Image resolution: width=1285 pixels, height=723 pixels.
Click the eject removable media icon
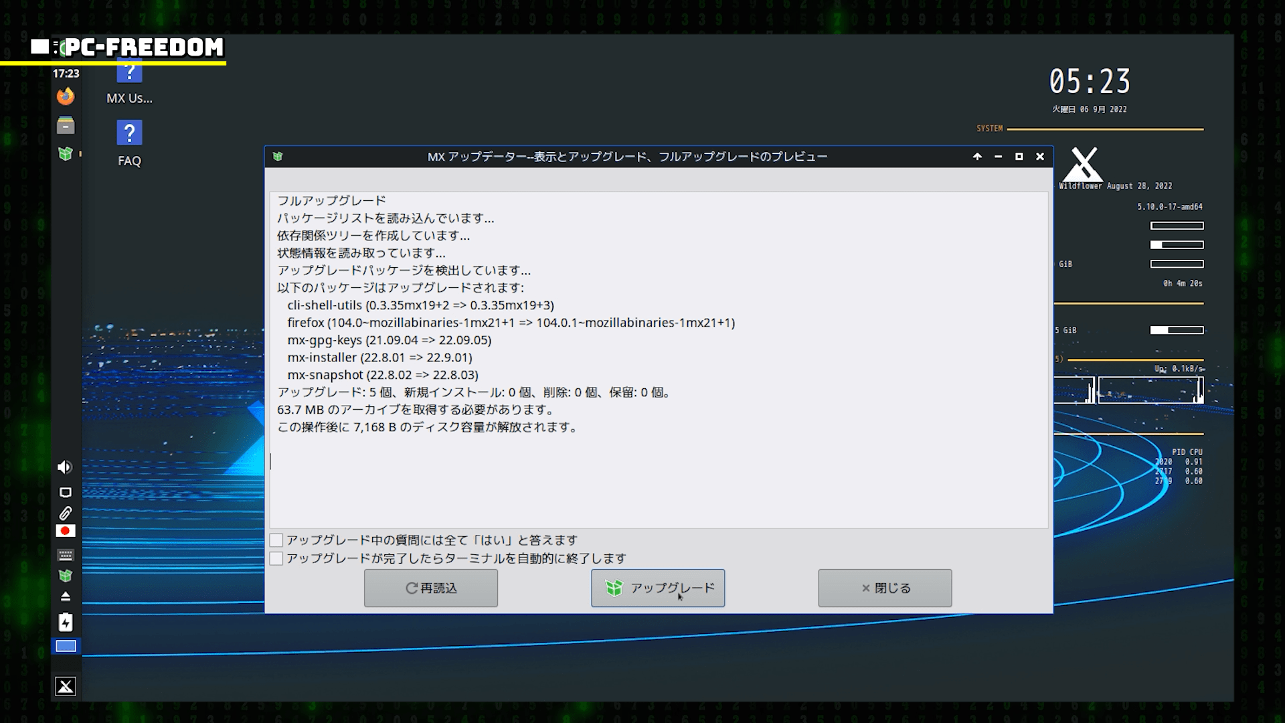tap(66, 596)
